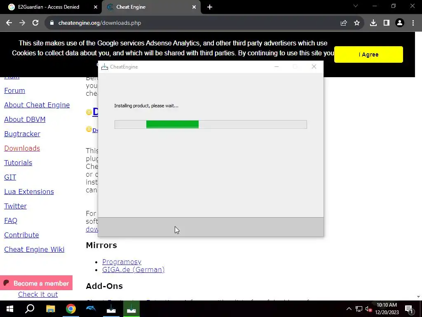Viewport: 422px width, 317px height.
Task: Click the installer progress bar
Action: click(211, 125)
